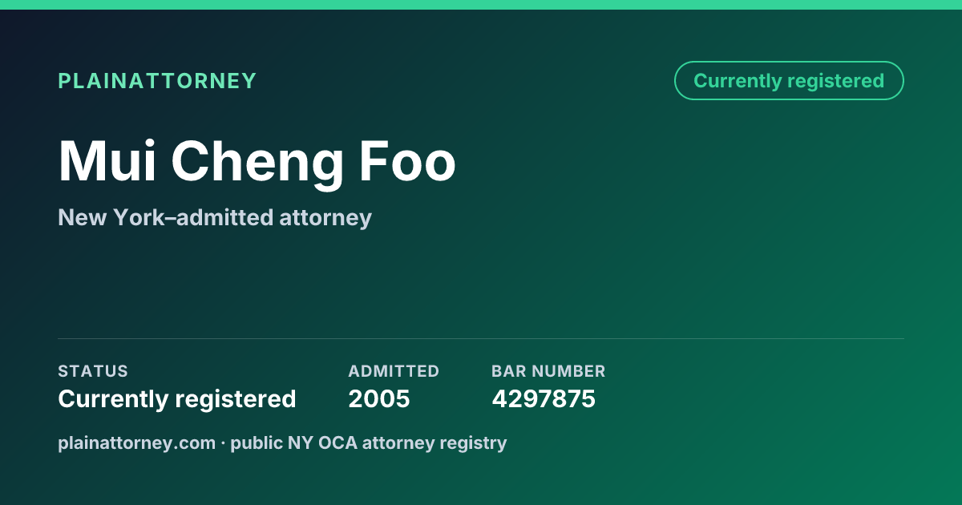
Task: Click the public NY OCA attorney registry text
Action: [369, 442]
